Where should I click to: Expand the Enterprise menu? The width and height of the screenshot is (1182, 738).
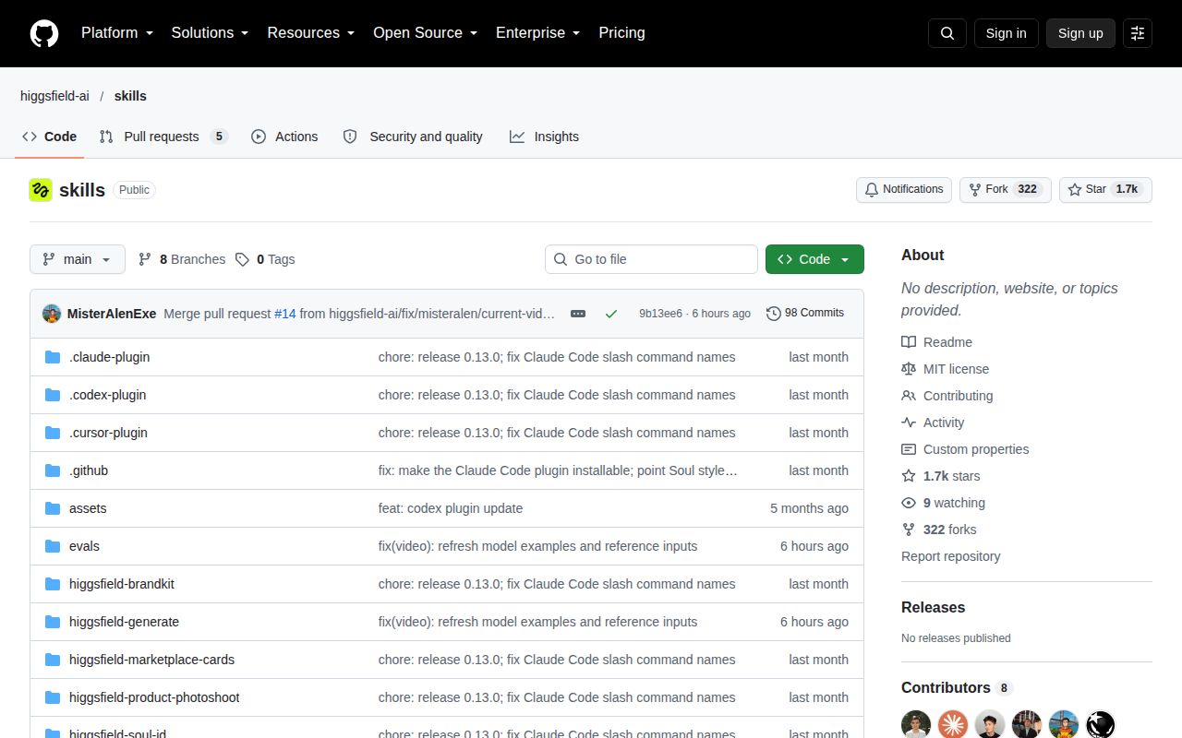pos(538,33)
